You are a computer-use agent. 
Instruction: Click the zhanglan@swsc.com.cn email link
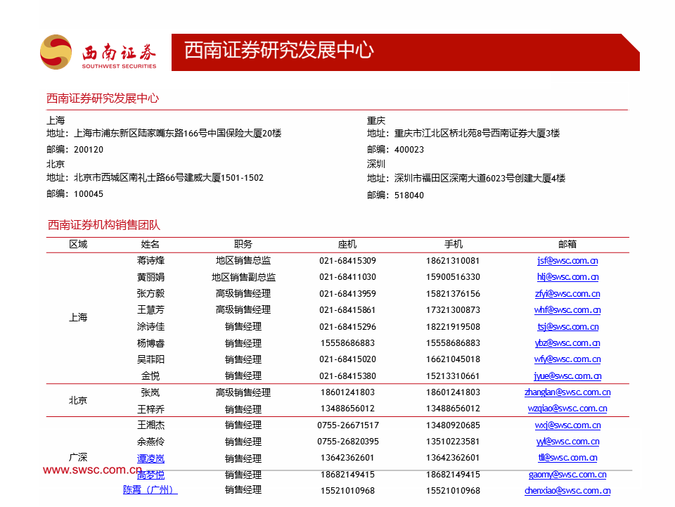pyautogui.click(x=567, y=392)
